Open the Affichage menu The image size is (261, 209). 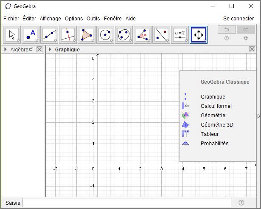50,19
